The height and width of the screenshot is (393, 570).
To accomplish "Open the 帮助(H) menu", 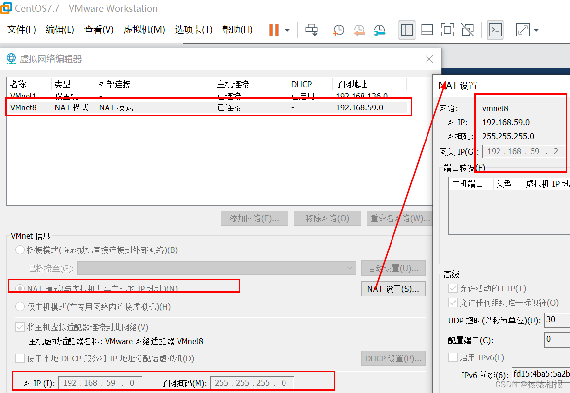I will tap(237, 30).
